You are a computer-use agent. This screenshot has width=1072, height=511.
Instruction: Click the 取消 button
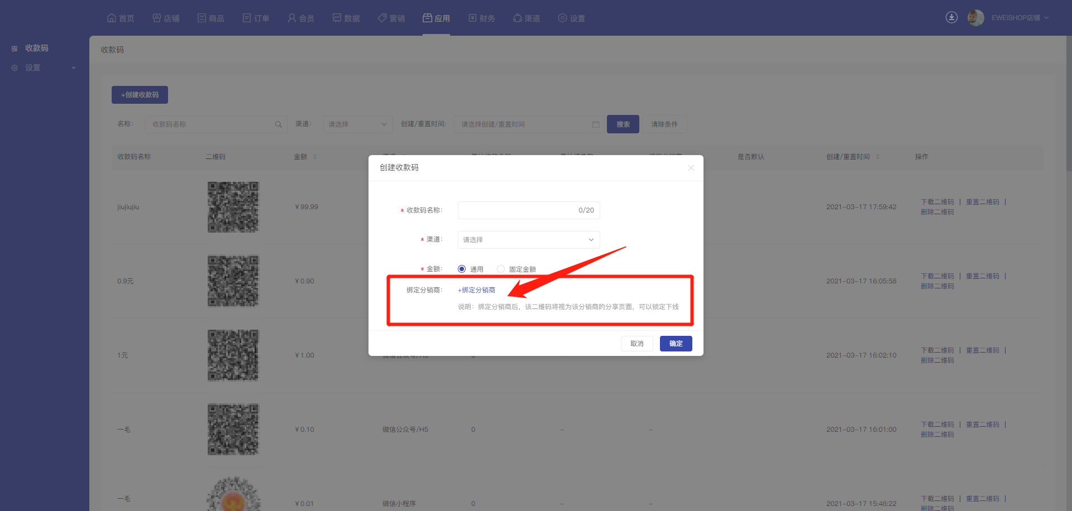[636, 344]
